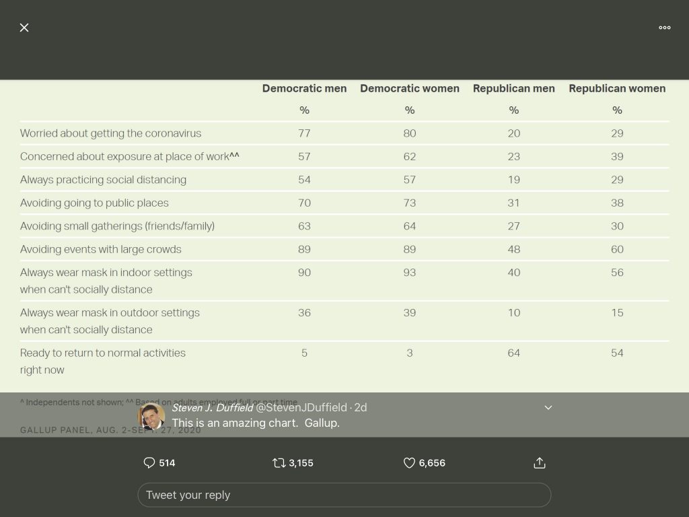Viewport: 689px width, 517px height.
Task: Expand the tweet caption chevron
Action: tap(548, 407)
